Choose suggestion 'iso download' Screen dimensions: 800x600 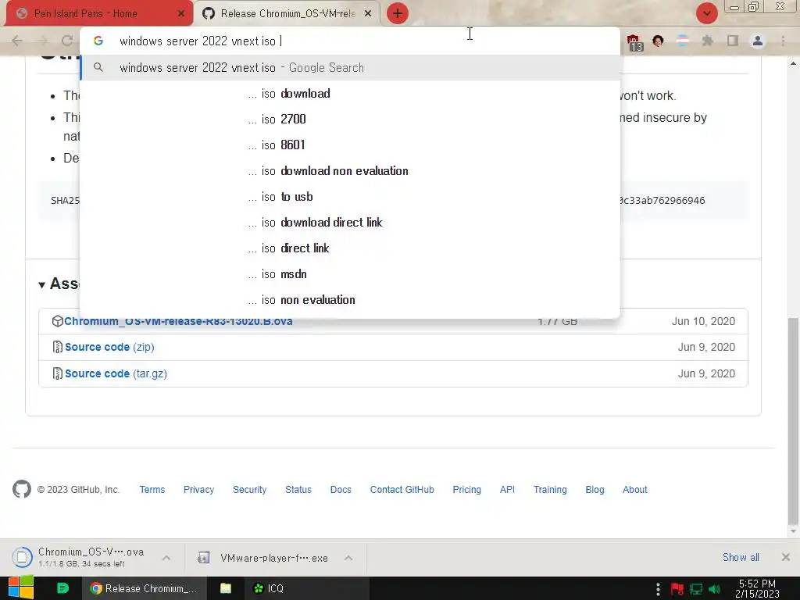click(349, 94)
